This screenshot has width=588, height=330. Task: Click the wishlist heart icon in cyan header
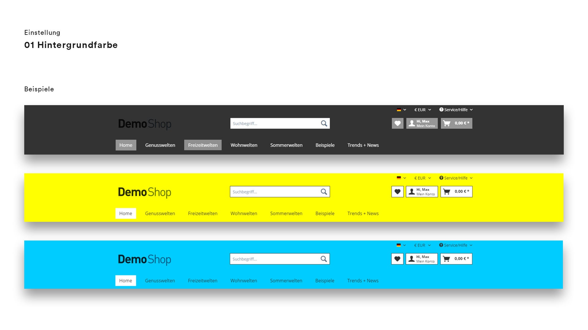tap(398, 259)
